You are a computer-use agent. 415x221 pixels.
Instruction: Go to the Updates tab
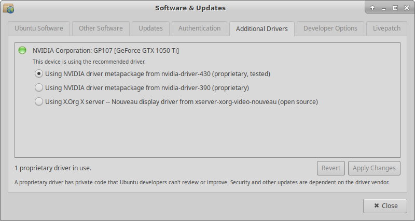point(150,28)
